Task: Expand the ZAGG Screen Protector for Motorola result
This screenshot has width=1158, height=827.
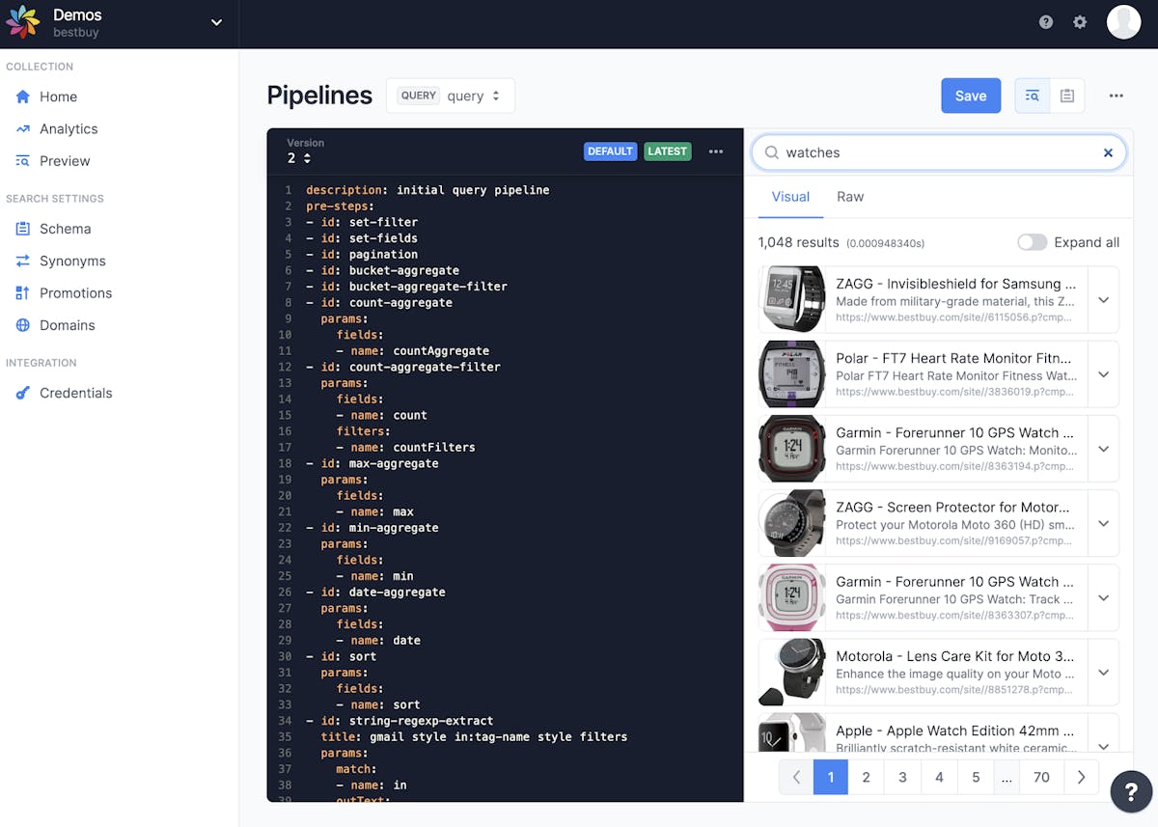Action: (x=1103, y=523)
